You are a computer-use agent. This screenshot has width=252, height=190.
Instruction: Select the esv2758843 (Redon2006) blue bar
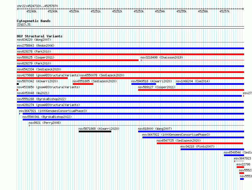[x=130, y=48]
